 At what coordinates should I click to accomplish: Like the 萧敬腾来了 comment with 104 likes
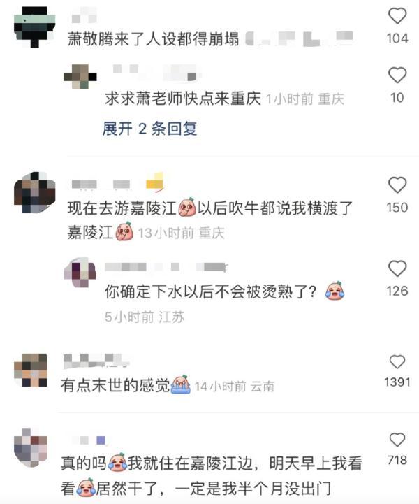[x=397, y=16]
